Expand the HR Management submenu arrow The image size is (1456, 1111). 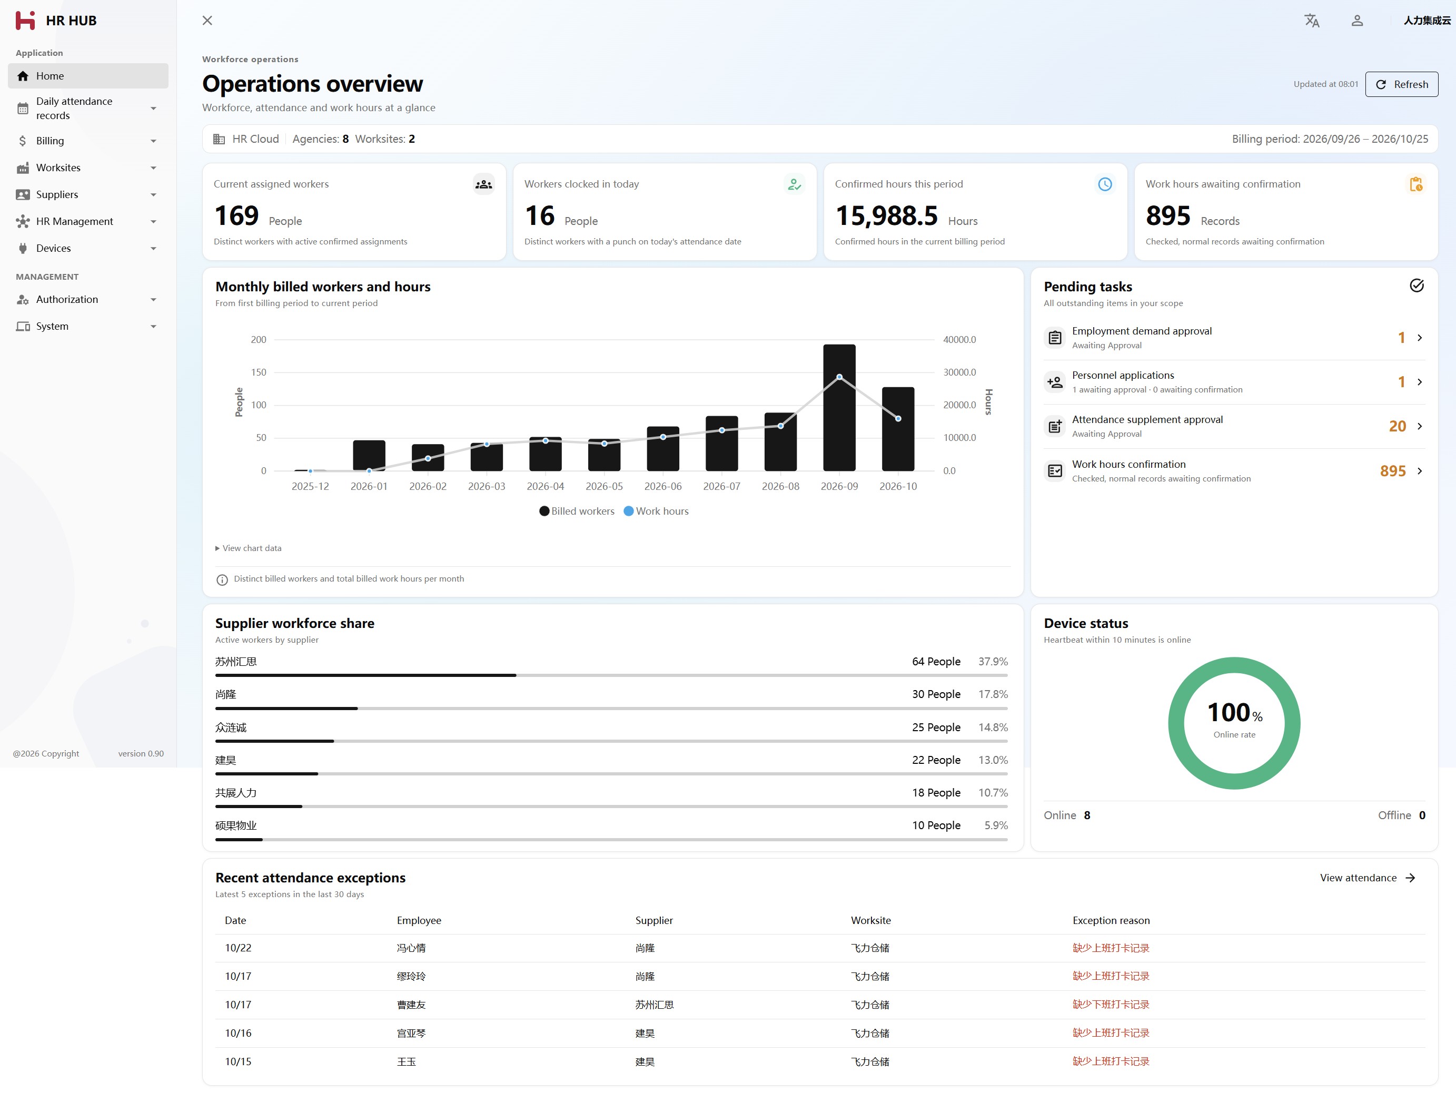pos(153,222)
